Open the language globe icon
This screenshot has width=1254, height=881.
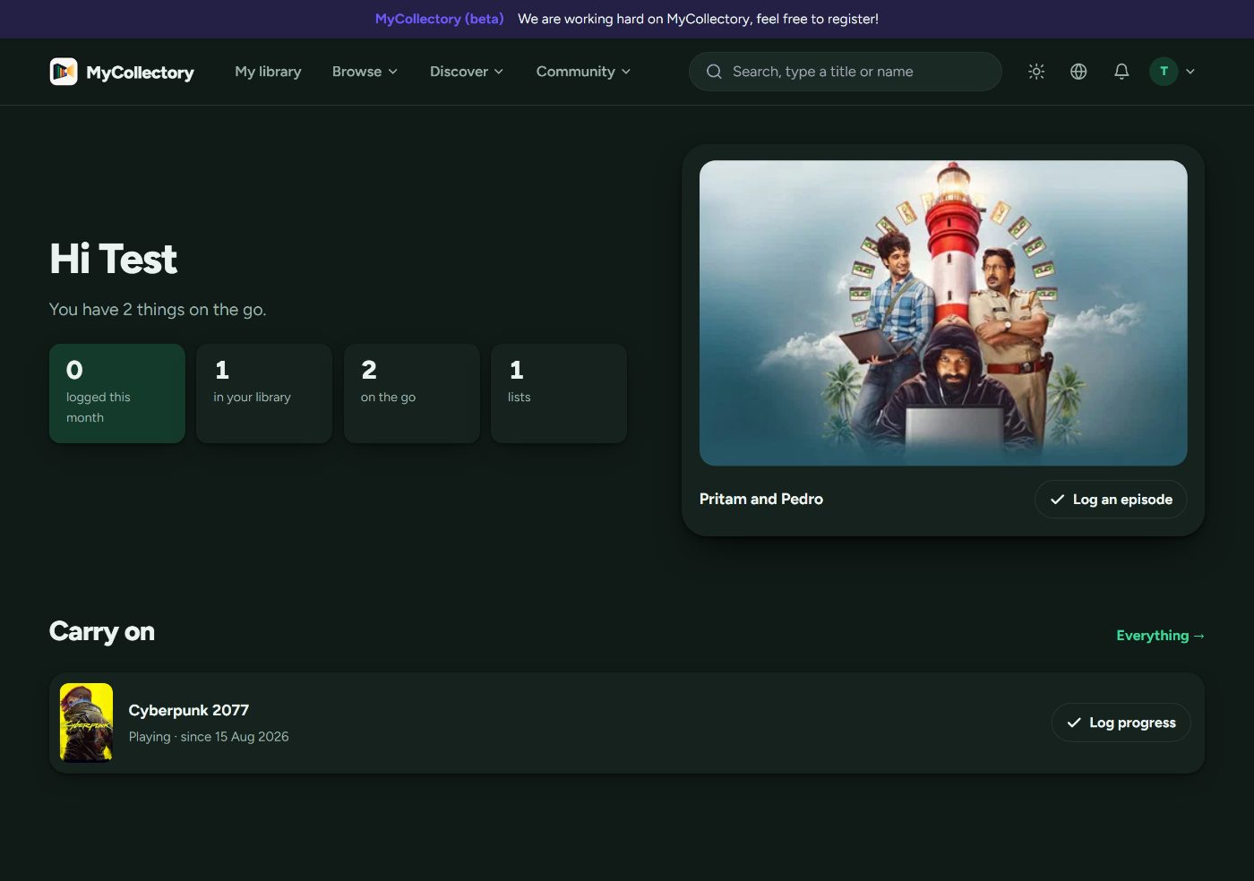(x=1078, y=72)
